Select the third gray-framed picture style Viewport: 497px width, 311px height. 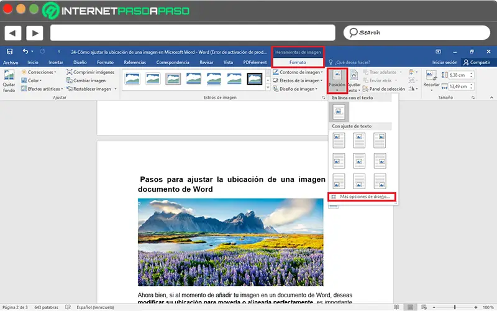(173, 79)
